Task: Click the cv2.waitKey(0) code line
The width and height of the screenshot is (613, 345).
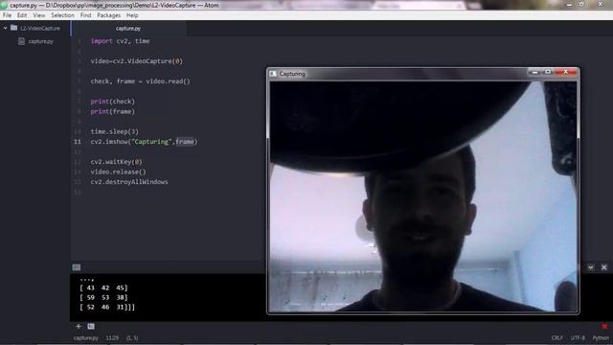Action: [x=117, y=162]
